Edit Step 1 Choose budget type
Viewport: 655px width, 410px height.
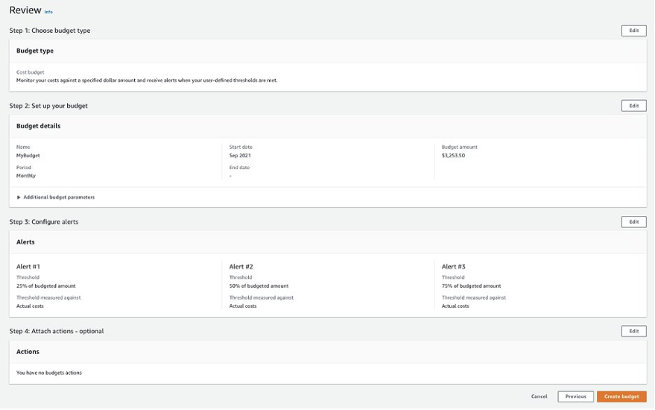[x=633, y=31]
